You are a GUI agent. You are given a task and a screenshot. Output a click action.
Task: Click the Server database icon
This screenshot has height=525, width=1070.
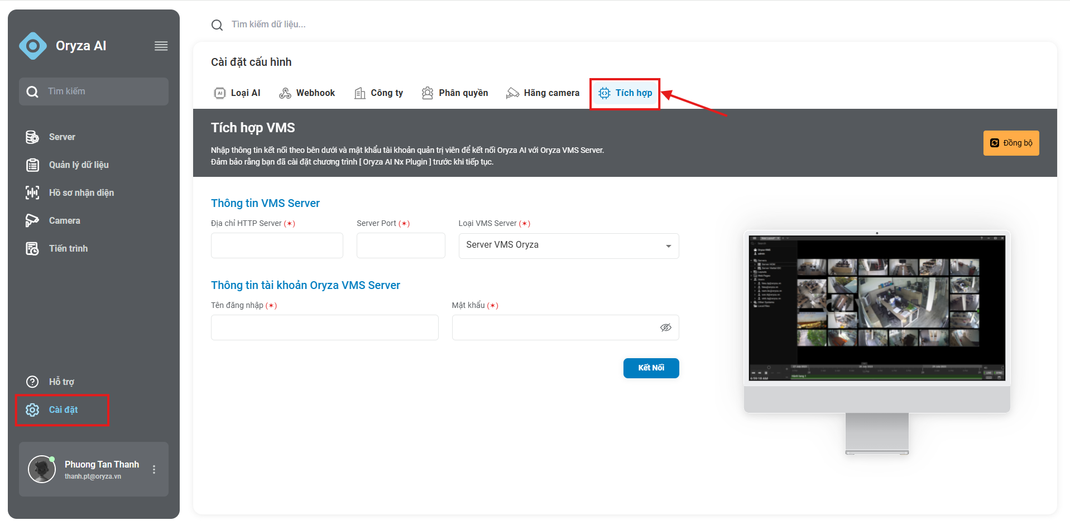click(x=32, y=137)
